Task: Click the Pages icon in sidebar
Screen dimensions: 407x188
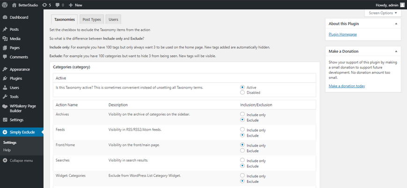Action: [5, 48]
